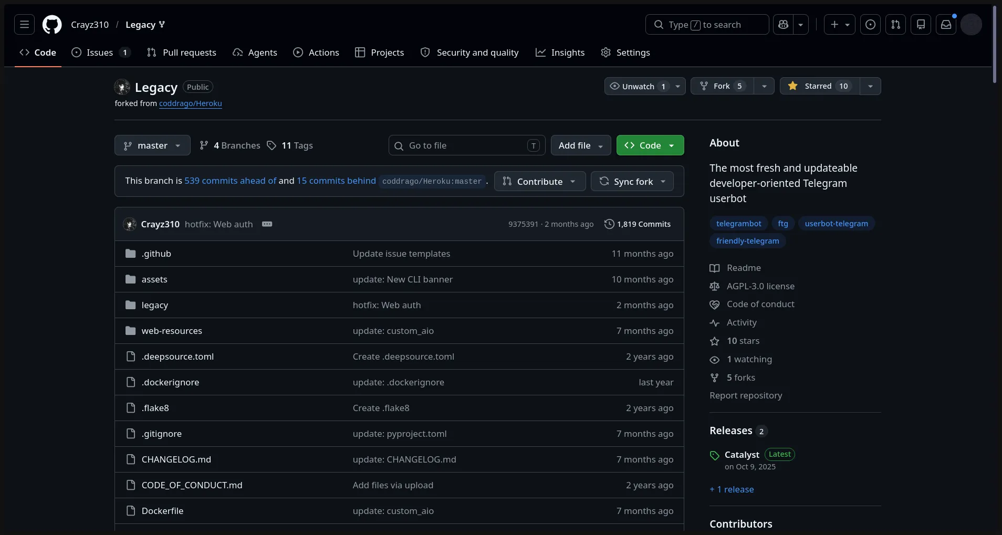Open the coddrago/Heroku parent repository link
The image size is (1002, 535).
191,103
